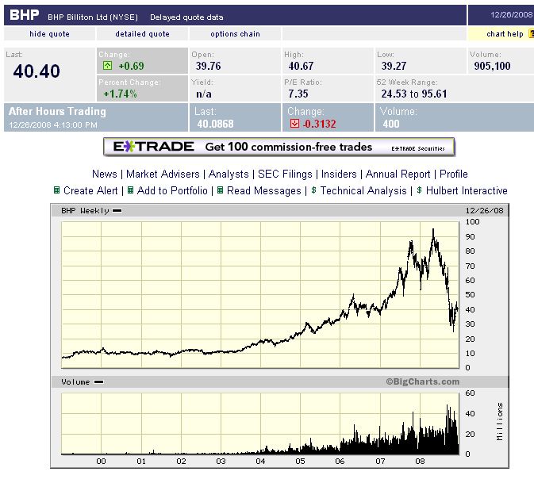Click dollar icon beside Hulbert Interactive
Screen dimensions: 534x479
pyautogui.click(x=419, y=190)
